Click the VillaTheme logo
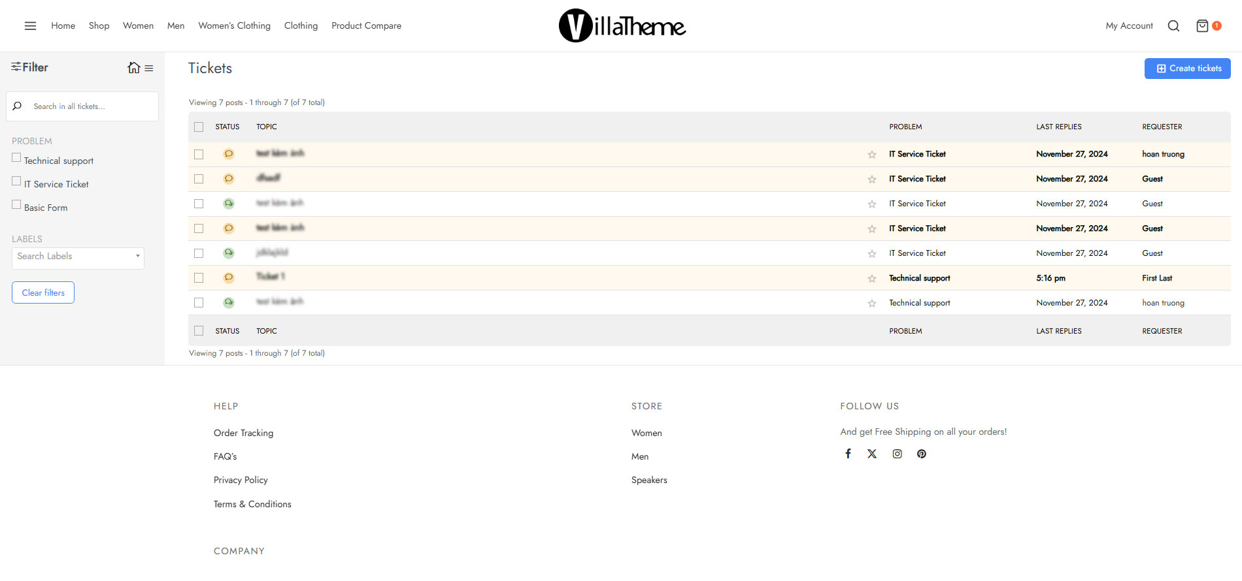This screenshot has width=1242, height=581. click(622, 26)
